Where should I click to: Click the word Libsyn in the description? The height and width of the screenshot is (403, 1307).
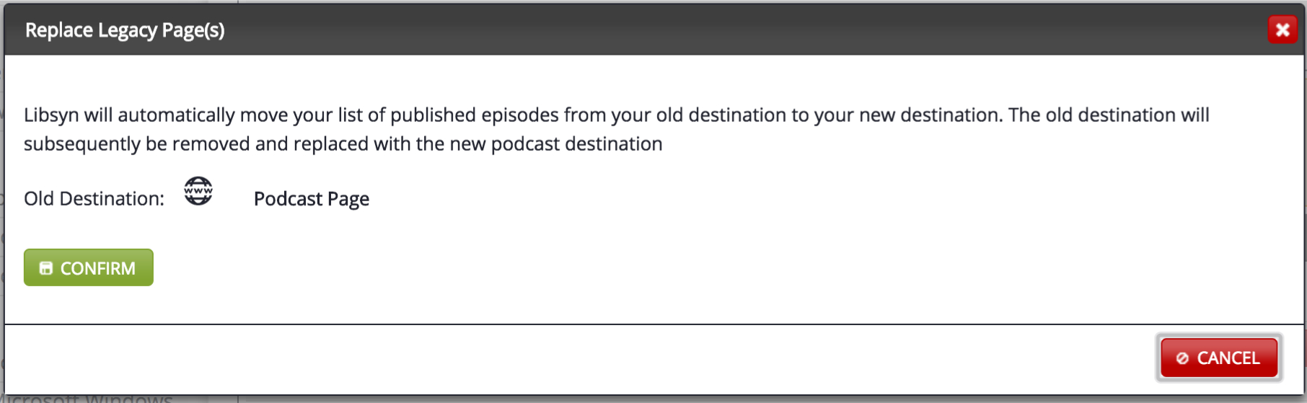(51, 115)
